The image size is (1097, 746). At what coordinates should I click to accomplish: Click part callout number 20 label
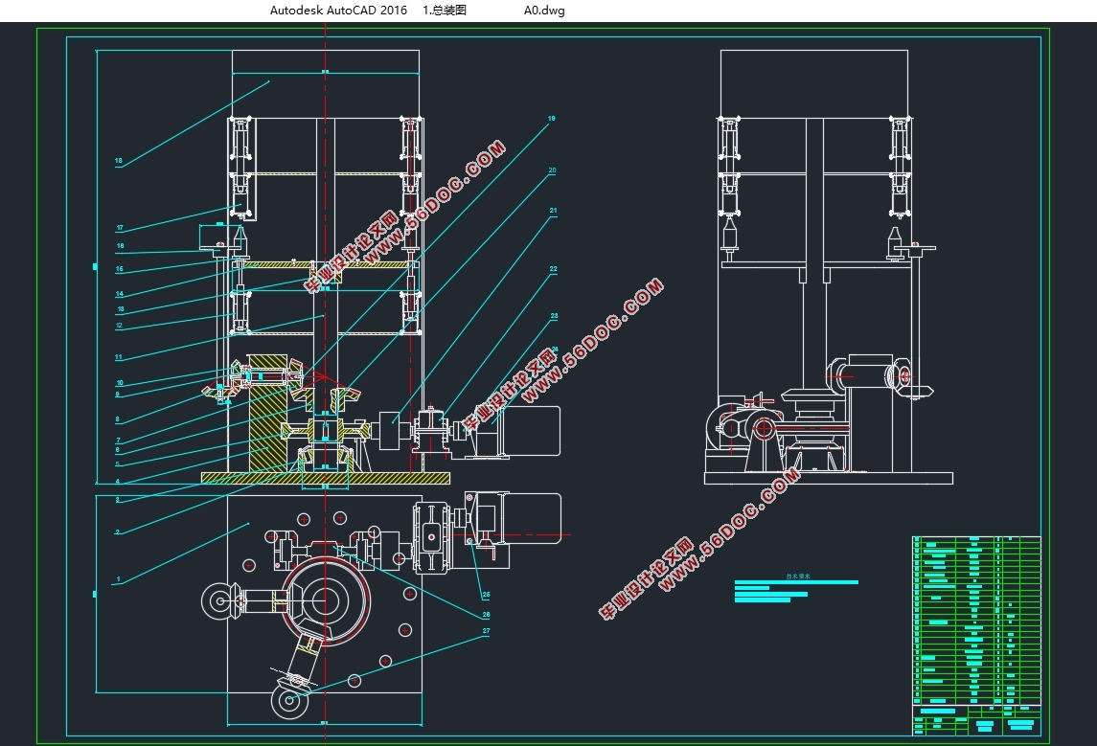(552, 170)
